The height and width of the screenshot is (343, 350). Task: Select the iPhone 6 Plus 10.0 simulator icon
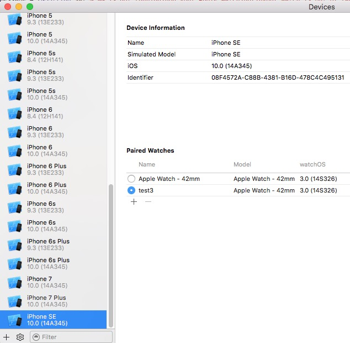click(x=15, y=189)
